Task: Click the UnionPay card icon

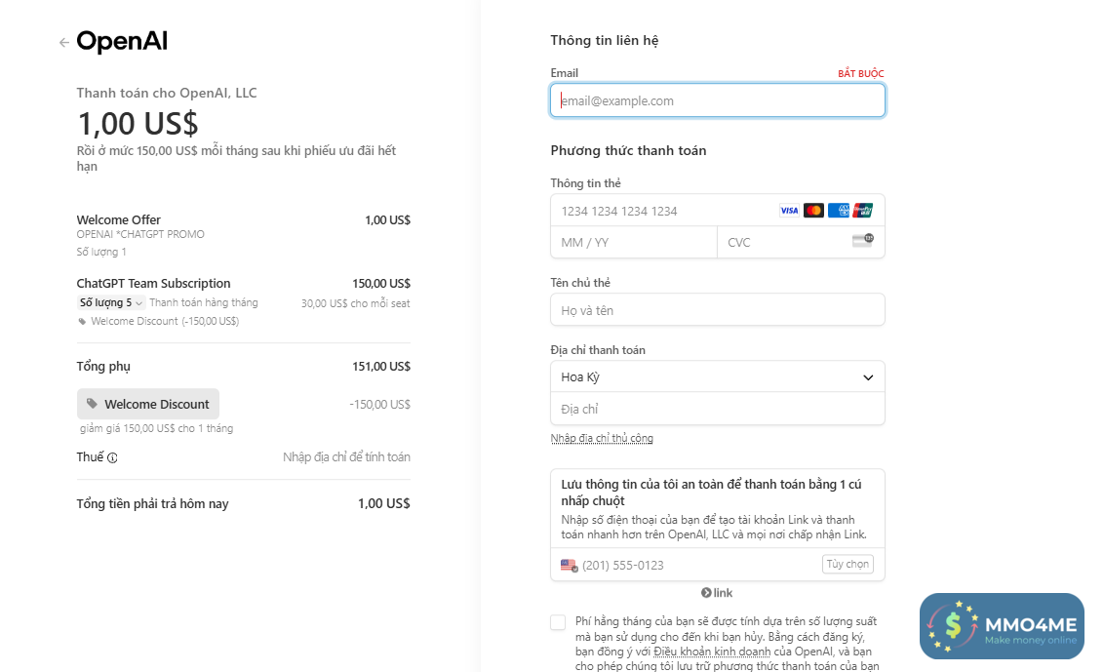Action: tap(862, 211)
